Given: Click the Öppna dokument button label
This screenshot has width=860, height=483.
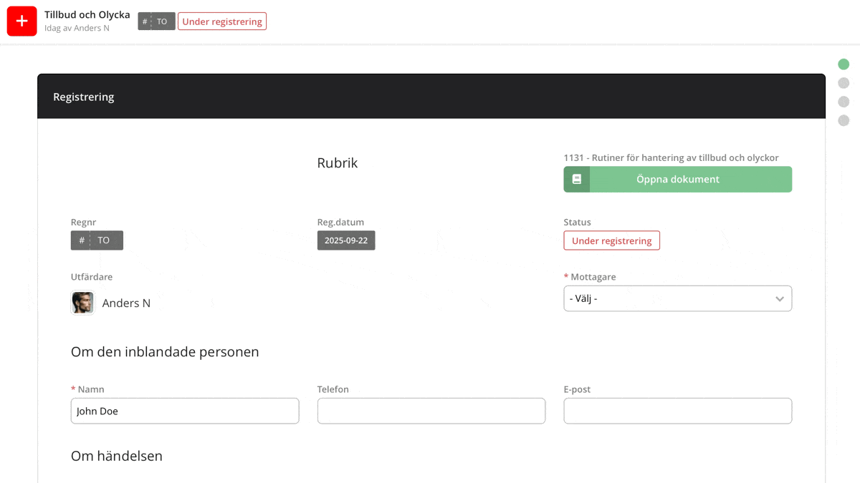Looking at the screenshot, I should 677,180.
